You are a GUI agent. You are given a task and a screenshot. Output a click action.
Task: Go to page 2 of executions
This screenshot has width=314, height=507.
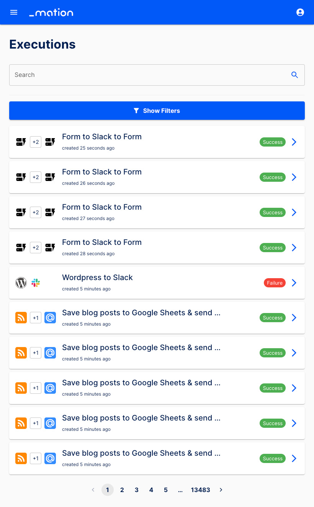[122, 490]
